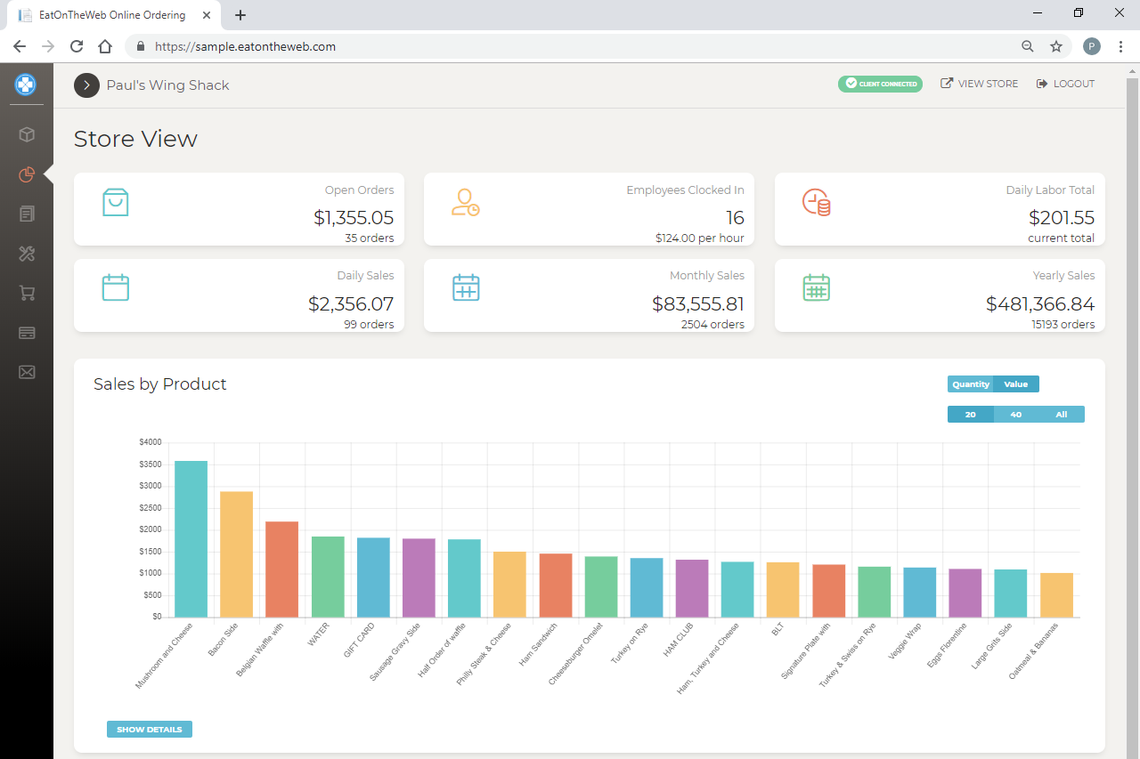1140x759 pixels.
Task: Click the SHOW DETAILS button
Action: [150, 730]
